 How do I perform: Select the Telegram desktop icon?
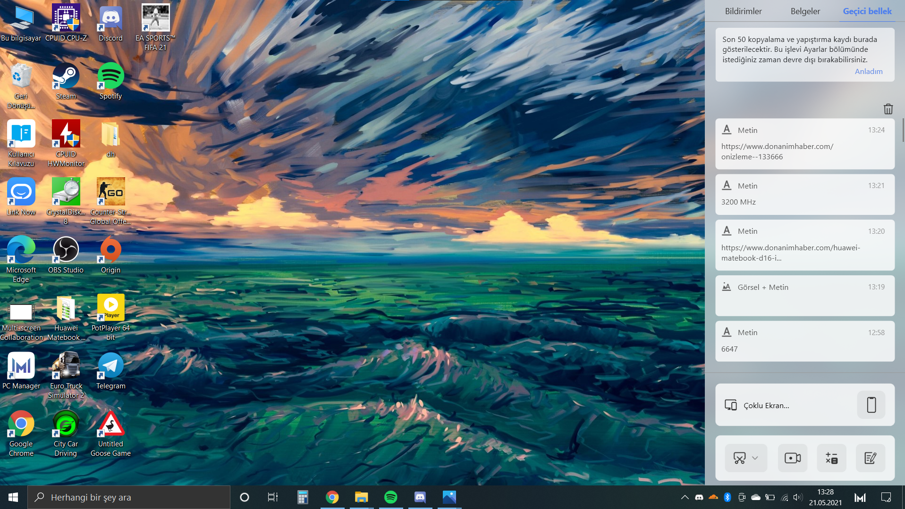110,371
